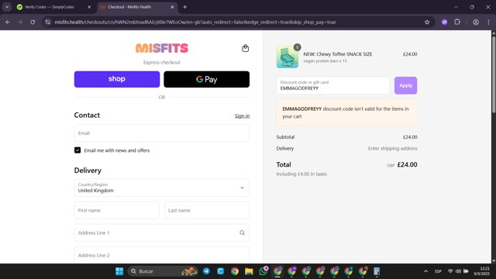This screenshot has width=496, height=279.
Task: Click 'Including £4.00 in taxes' text
Action: coord(301,174)
